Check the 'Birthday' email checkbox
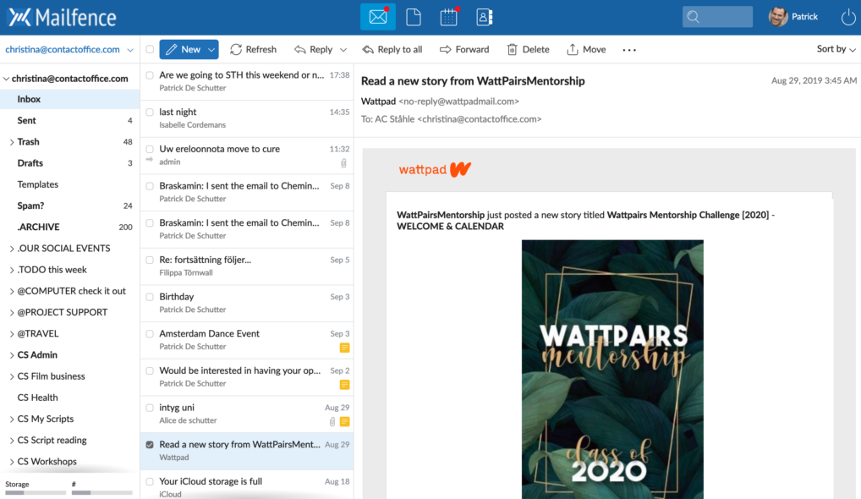The width and height of the screenshot is (861, 499). click(150, 296)
